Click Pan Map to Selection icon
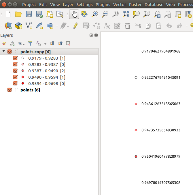The image size is (193, 195). coord(84,14)
